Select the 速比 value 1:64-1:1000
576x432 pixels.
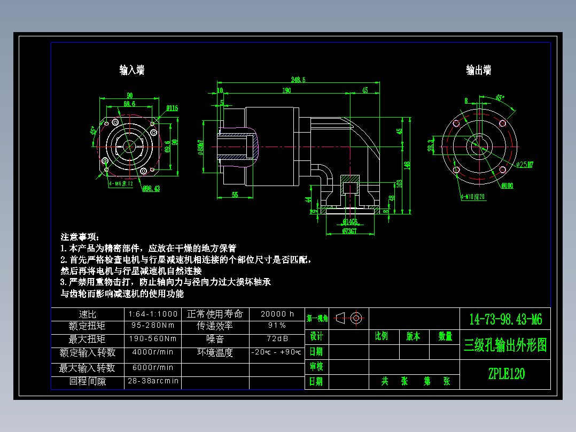coord(152,314)
